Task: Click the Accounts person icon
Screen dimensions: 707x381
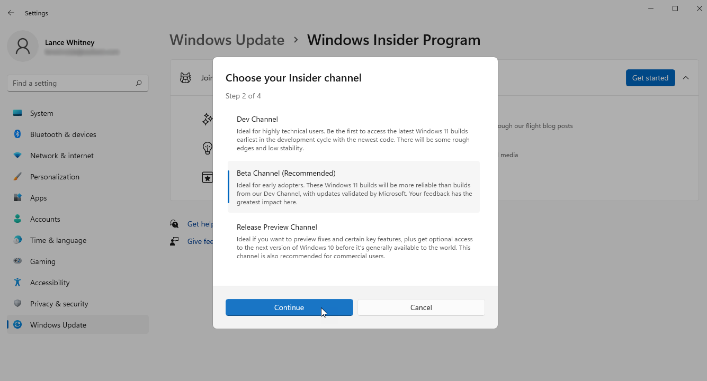Action: pyautogui.click(x=17, y=219)
